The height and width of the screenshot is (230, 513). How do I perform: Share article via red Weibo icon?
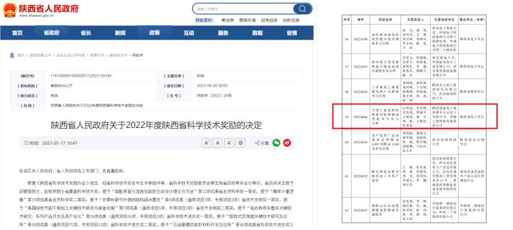tap(287, 143)
